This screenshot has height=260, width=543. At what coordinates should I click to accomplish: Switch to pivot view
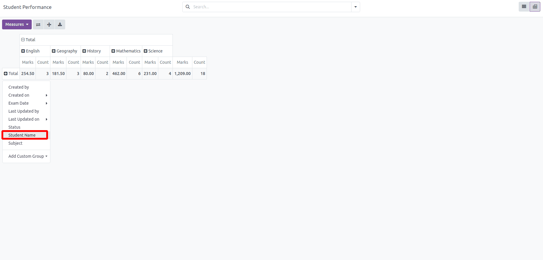tap(535, 7)
